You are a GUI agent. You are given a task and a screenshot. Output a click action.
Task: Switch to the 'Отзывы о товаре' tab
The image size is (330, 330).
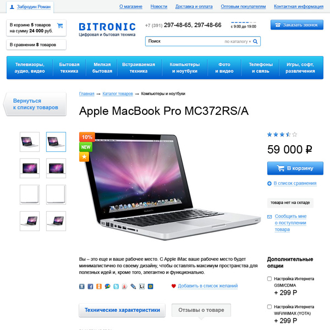coord(201,310)
